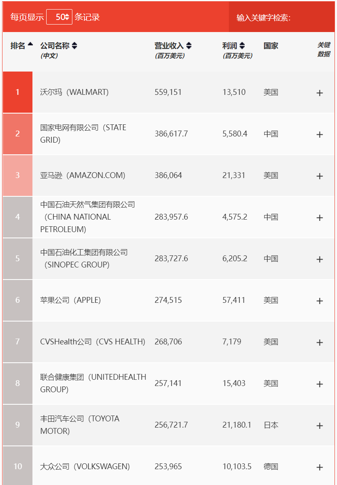Sort by 公司名称 column header
Screen dimensions: 337x485
click(x=59, y=46)
